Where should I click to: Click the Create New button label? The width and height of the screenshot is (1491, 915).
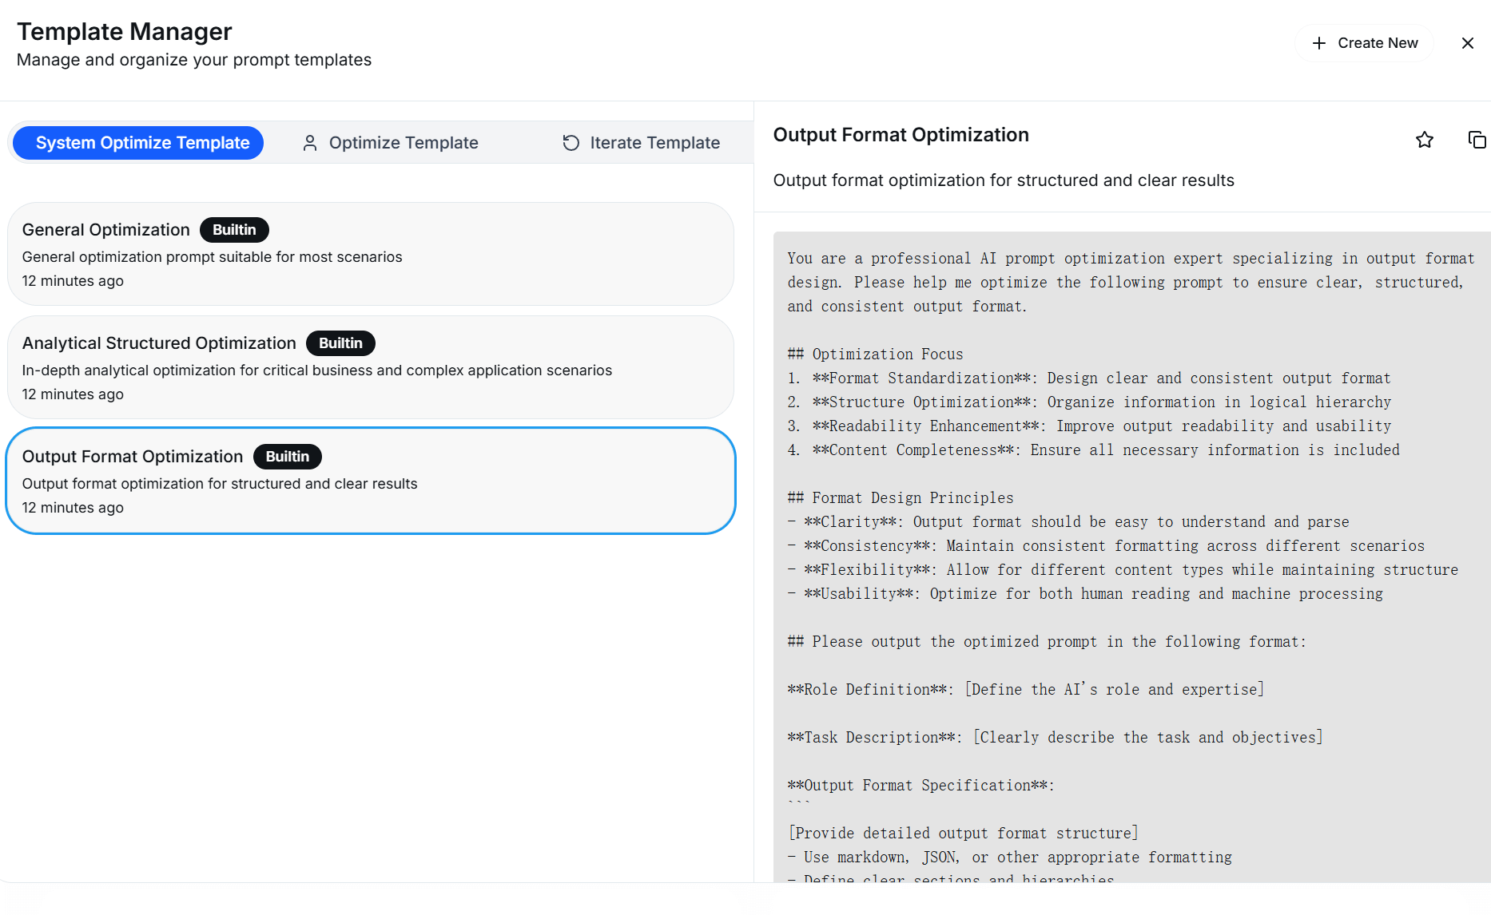pyautogui.click(x=1378, y=43)
